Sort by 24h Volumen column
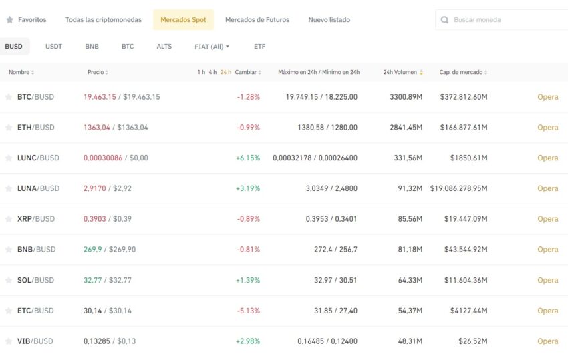 coord(403,72)
